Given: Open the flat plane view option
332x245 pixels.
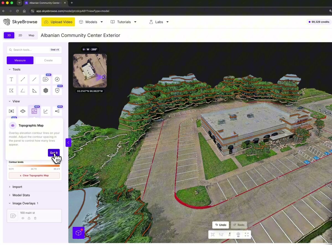Looking at the screenshot, I should coord(23,111).
